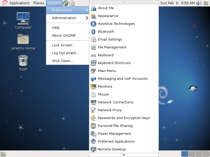This screenshot has height=157, width=210.
Task: Launch the web browser globe panel icon
Action: pyautogui.click(x=66, y=3)
